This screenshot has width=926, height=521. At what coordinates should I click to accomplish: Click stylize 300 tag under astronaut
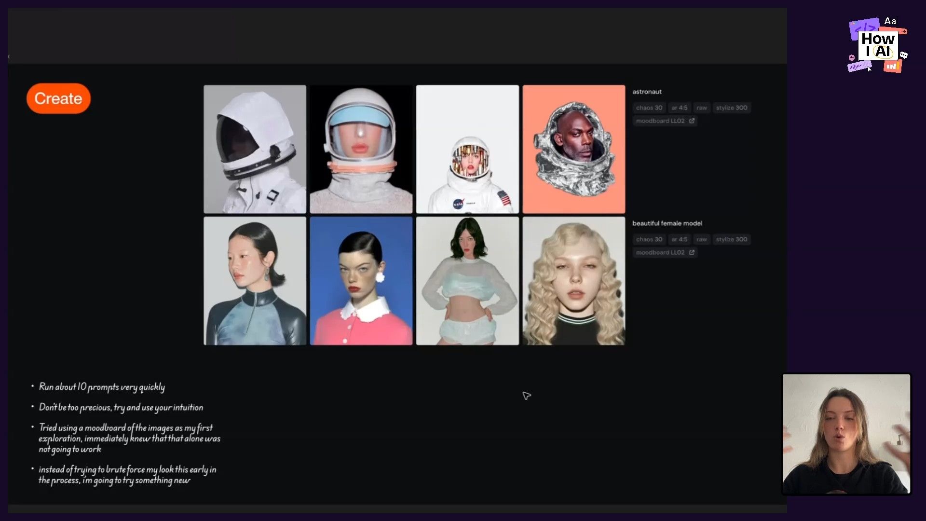[x=731, y=108]
